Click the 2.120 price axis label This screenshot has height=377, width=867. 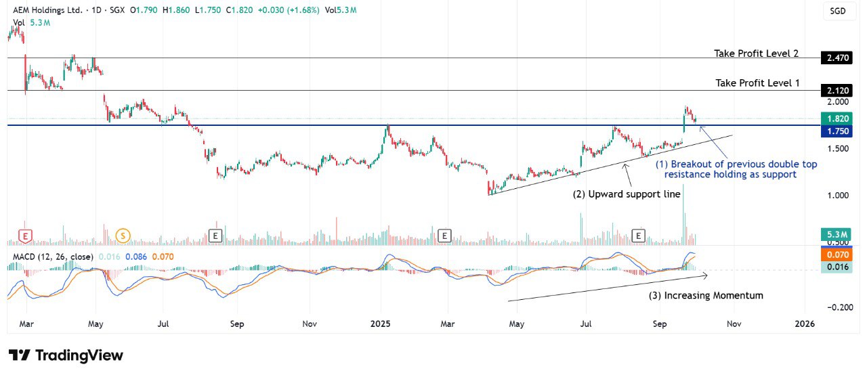(x=838, y=91)
